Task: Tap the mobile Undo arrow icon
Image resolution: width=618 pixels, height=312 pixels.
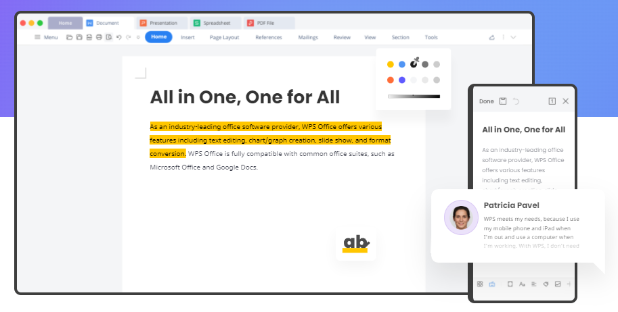Action: pyautogui.click(x=516, y=101)
